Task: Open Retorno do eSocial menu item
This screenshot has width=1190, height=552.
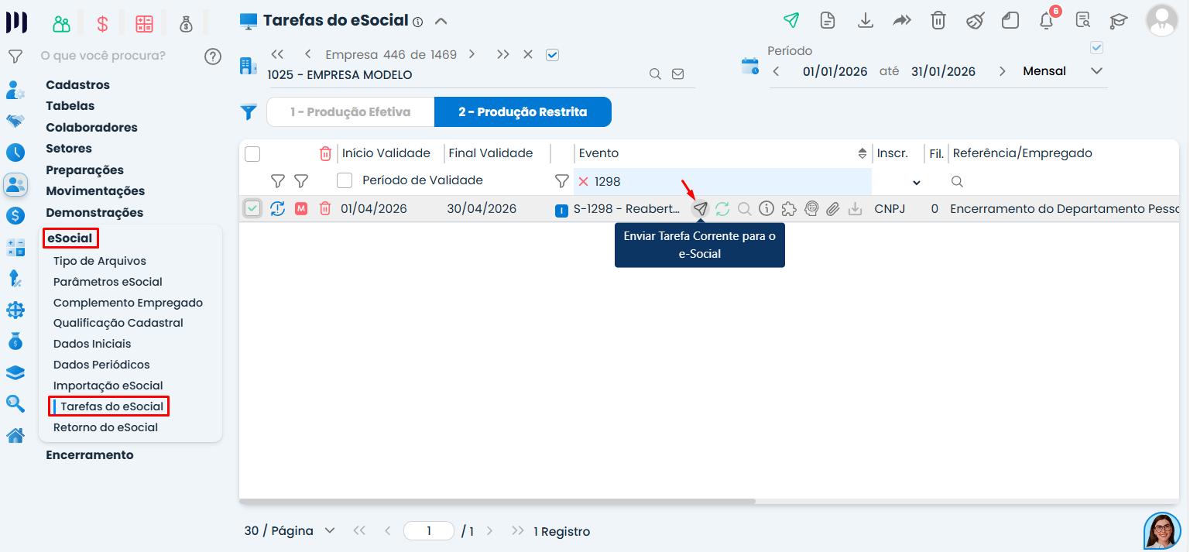Action: coord(105,427)
